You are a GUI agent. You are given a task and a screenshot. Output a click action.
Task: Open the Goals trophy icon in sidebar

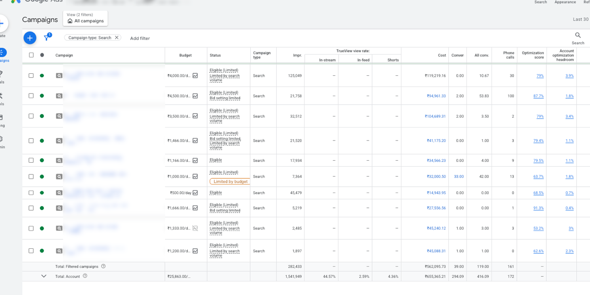pos(1,74)
